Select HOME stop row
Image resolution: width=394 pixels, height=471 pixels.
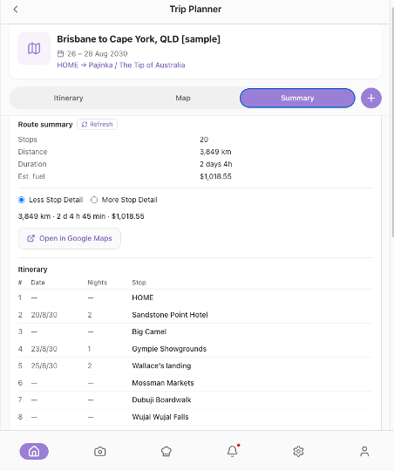pyautogui.click(x=195, y=297)
